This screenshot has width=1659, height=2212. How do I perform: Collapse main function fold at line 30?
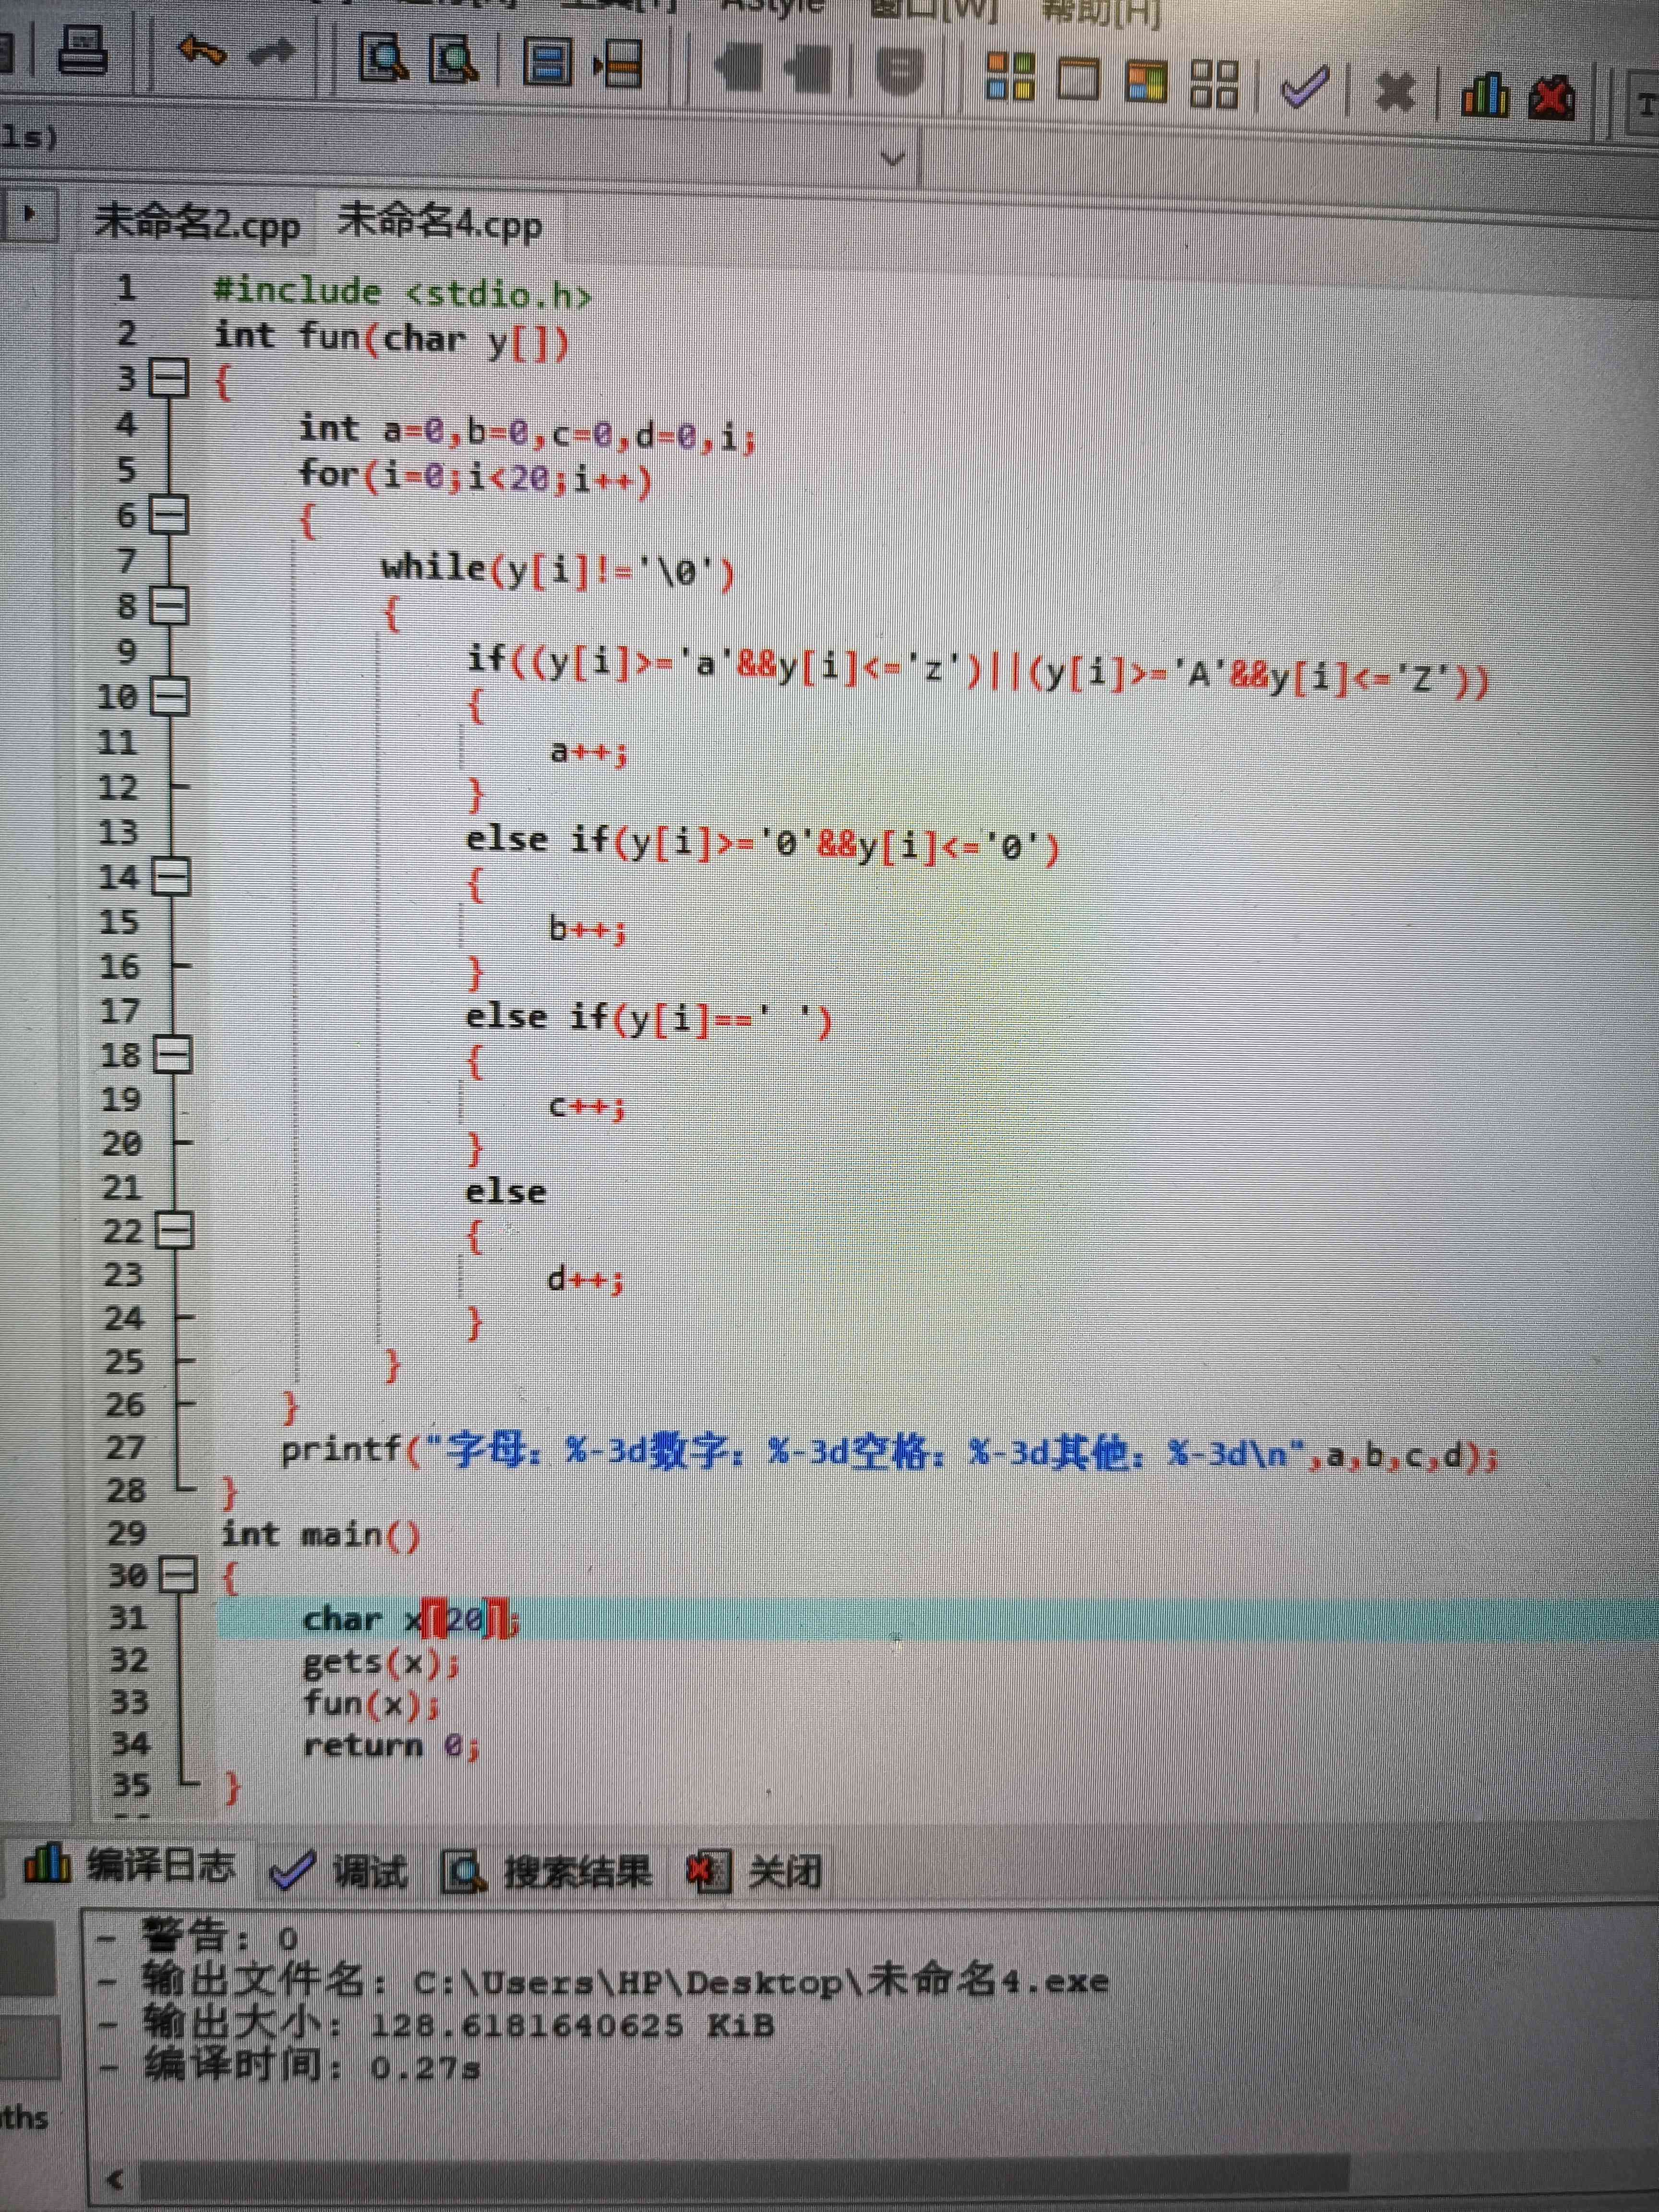click(x=179, y=1575)
